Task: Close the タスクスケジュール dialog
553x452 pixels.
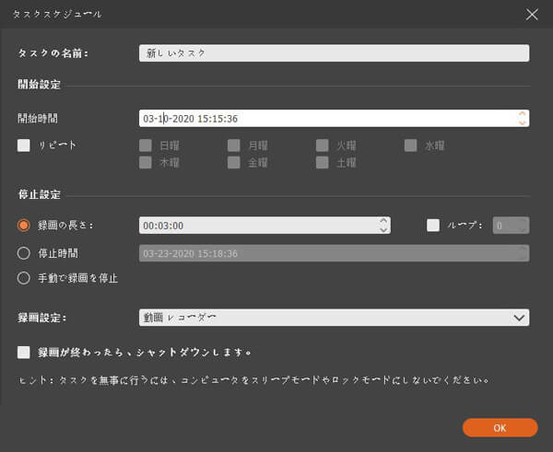Action: [531, 15]
